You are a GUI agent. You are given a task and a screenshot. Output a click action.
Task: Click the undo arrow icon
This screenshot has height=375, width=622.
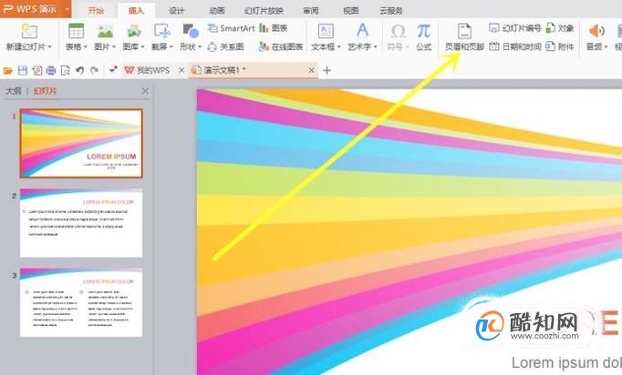pyautogui.click(x=79, y=70)
